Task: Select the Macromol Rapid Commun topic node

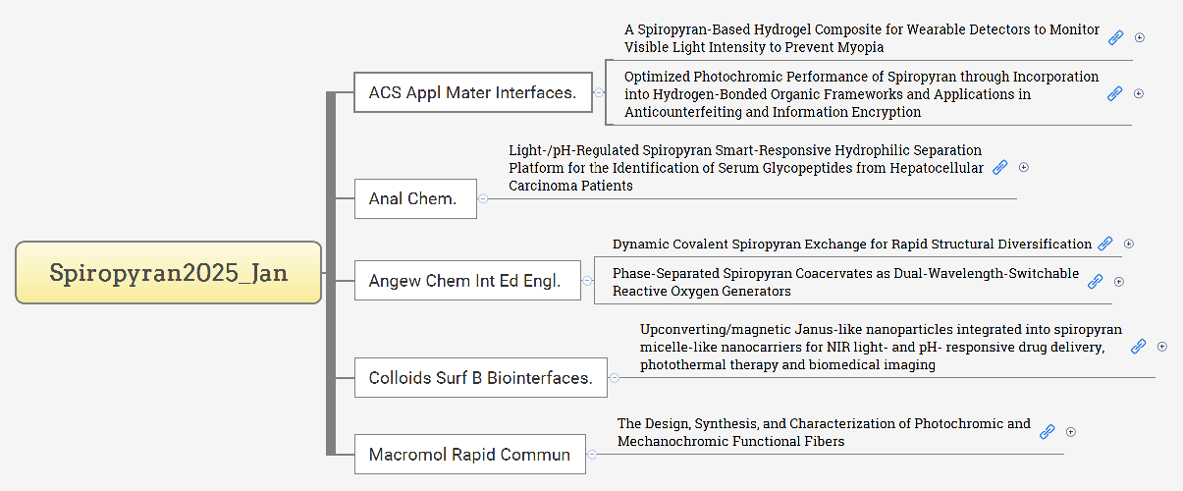Action: tap(469, 454)
